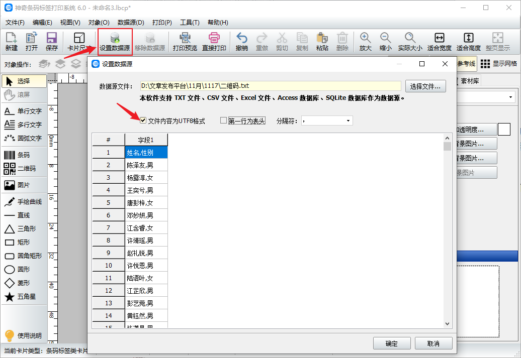Select the cell 赵礼锐,男
Screen dimensions: 521x358
pyautogui.click(x=146, y=253)
